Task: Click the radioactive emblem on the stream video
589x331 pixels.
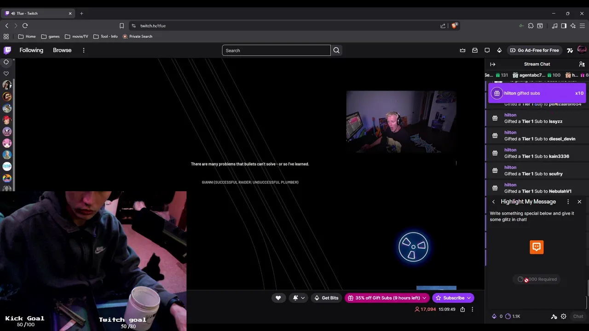Action: pyautogui.click(x=413, y=247)
